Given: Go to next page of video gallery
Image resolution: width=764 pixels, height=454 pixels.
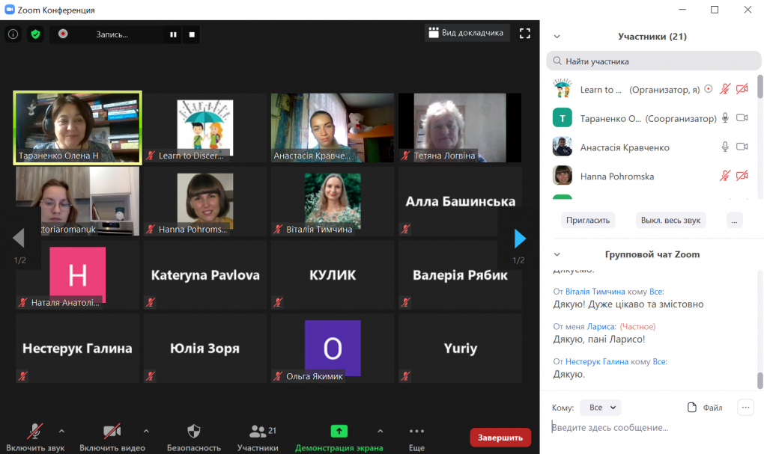Looking at the screenshot, I should click(x=520, y=239).
